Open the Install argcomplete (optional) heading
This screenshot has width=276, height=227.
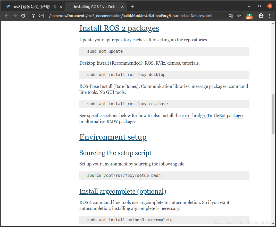click(x=123, y=191)
